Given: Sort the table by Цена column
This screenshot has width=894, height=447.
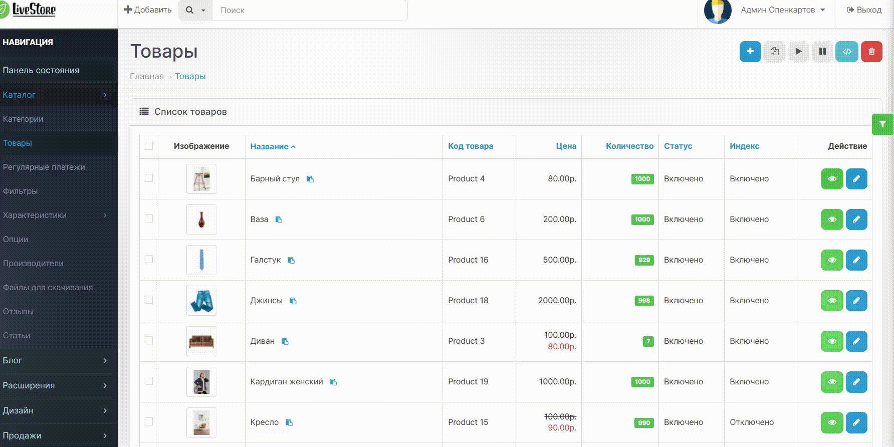Looking at the screenshot, I should point(566,146).
